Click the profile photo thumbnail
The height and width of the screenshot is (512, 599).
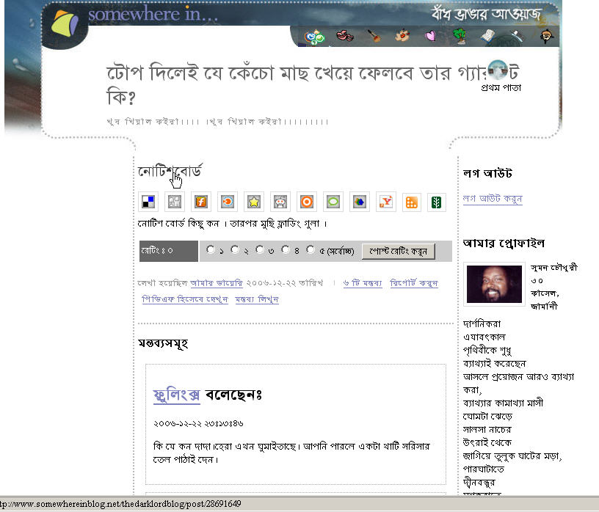pyautogui.click(x=494, y=284)
